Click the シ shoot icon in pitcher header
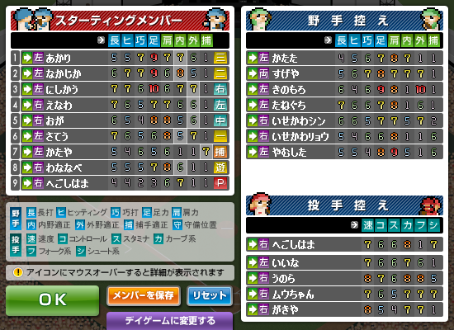 pos(433,225)
